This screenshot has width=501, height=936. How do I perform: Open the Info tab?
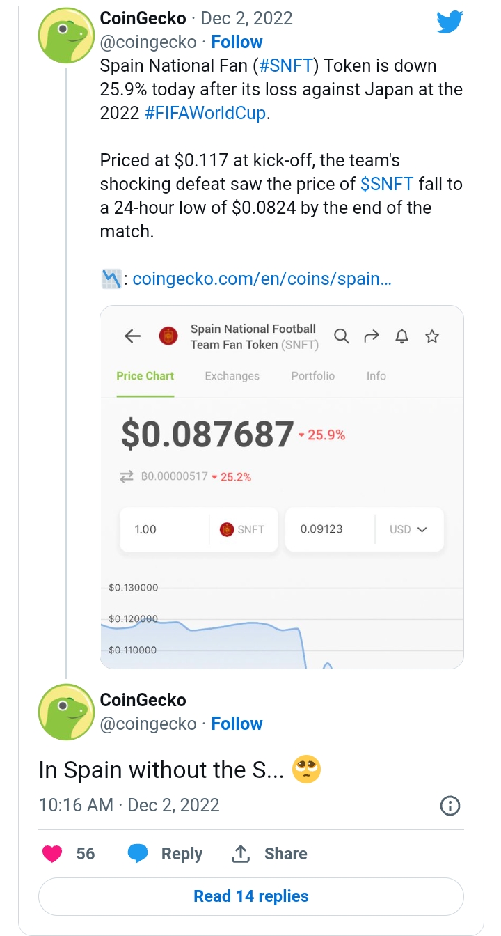[376, 376]
